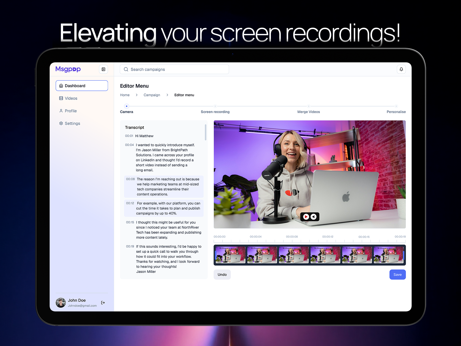
Task: Select the camera step progress dot
Action: point(126,106)
